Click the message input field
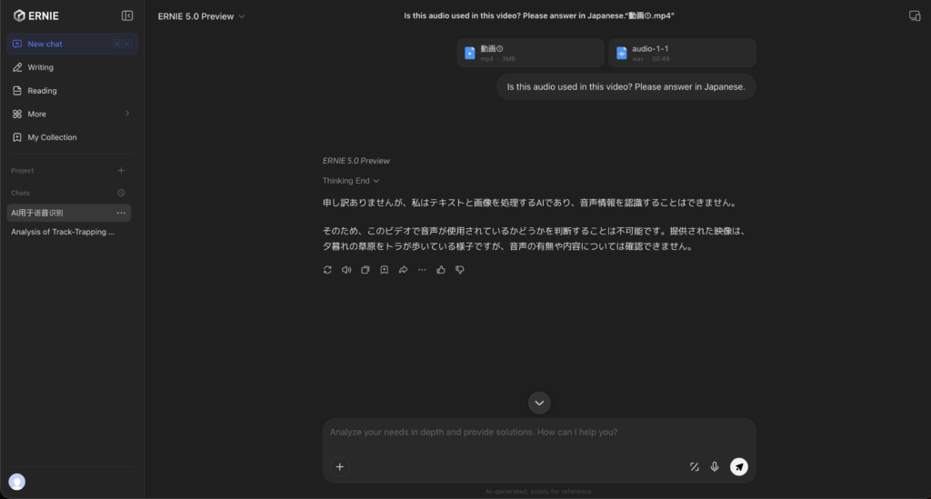The image size is (931, 499). click(538, 433)
